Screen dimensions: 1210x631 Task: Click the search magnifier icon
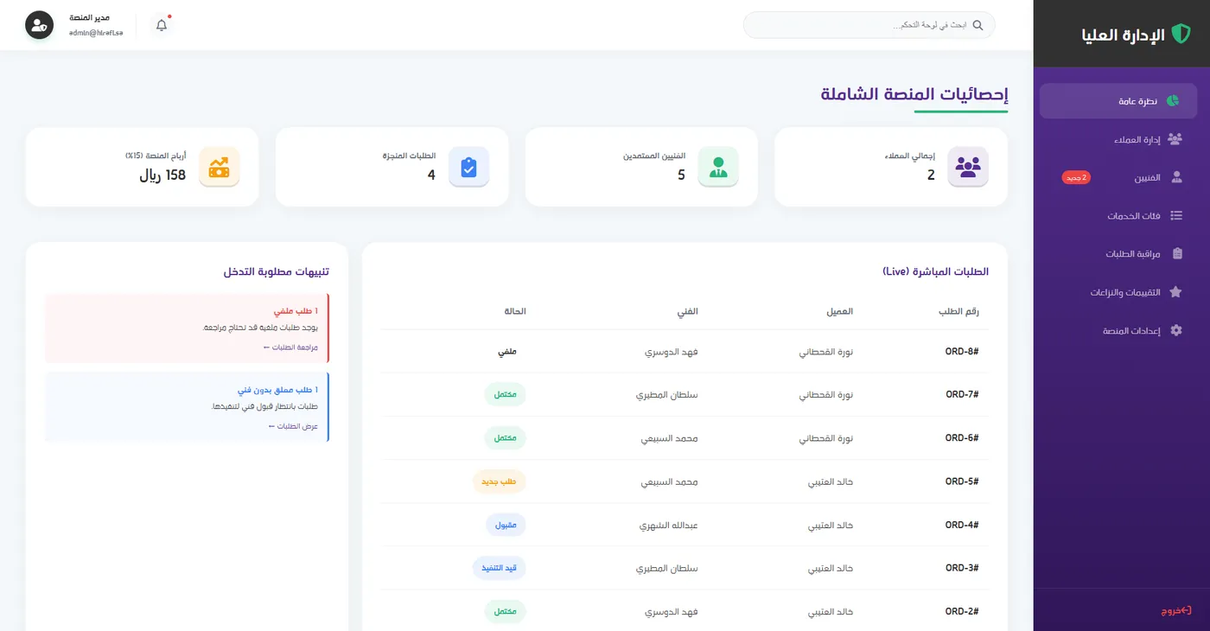coord(978,25)
